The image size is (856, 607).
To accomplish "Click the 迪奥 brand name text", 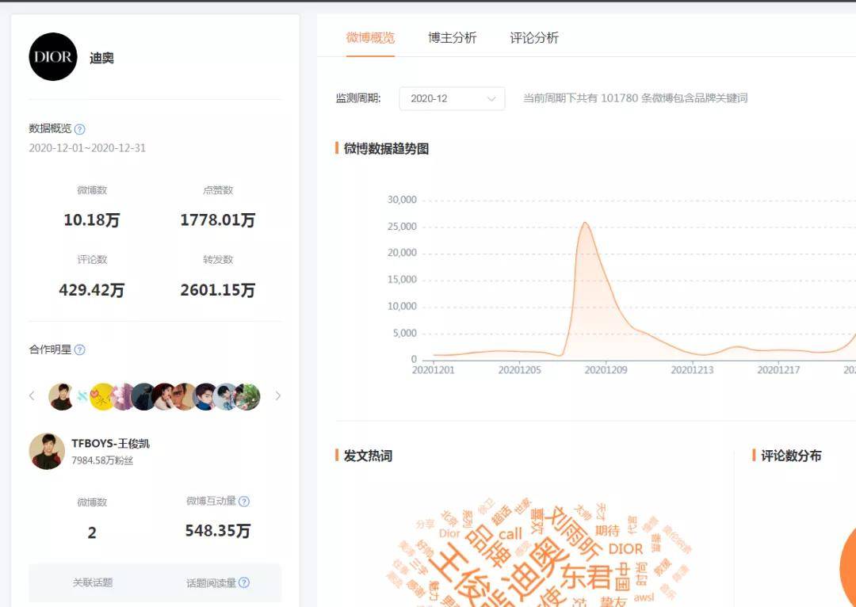I will (x=101, y=58).
